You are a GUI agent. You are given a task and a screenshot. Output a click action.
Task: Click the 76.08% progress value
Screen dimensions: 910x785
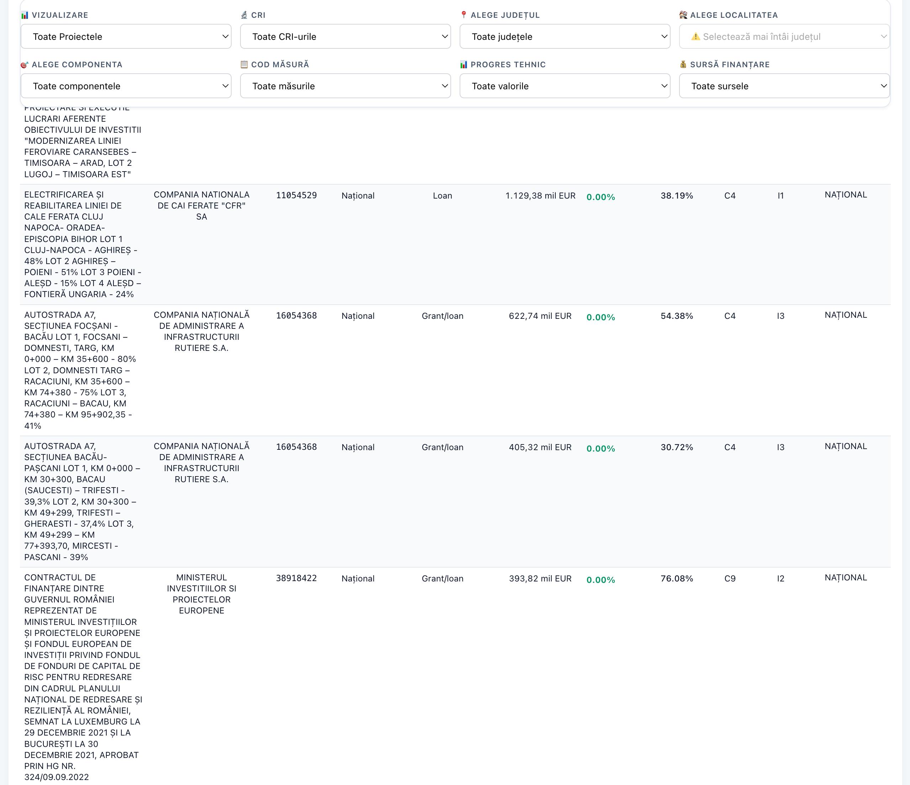coord(677,579)
